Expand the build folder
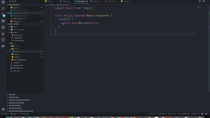This screenshot has width=210, height=118. point(15,27)
